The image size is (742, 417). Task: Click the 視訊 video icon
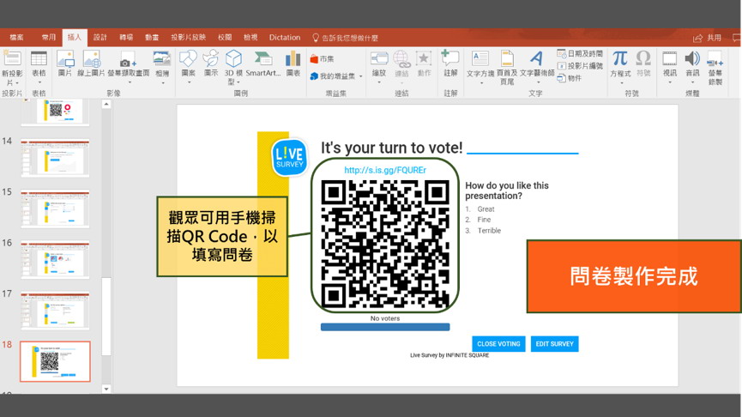pos(670,58)
